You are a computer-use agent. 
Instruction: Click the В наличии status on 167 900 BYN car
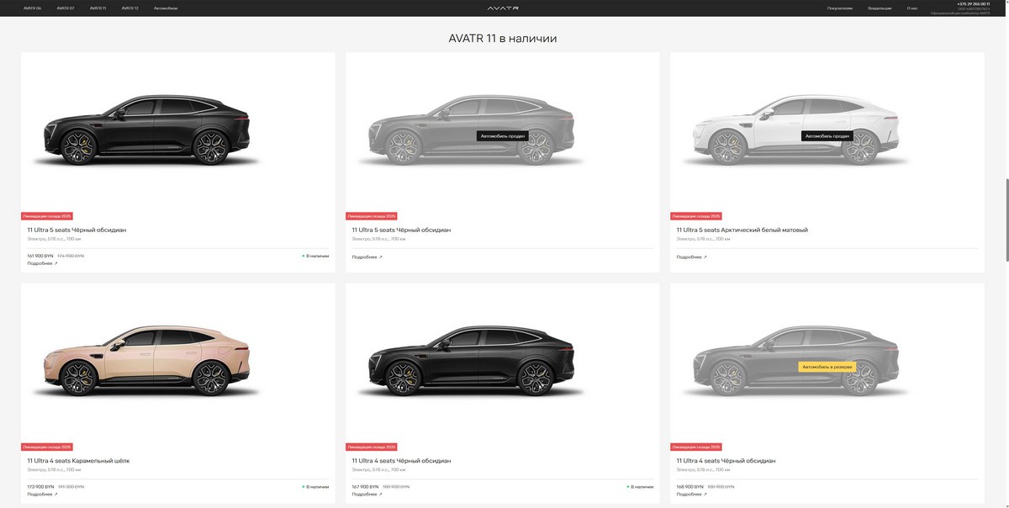[640, 486]
